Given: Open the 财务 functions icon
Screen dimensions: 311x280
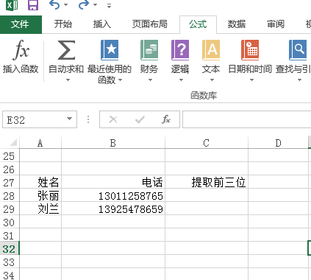Looking at the screenshot, I should [149, 50].
